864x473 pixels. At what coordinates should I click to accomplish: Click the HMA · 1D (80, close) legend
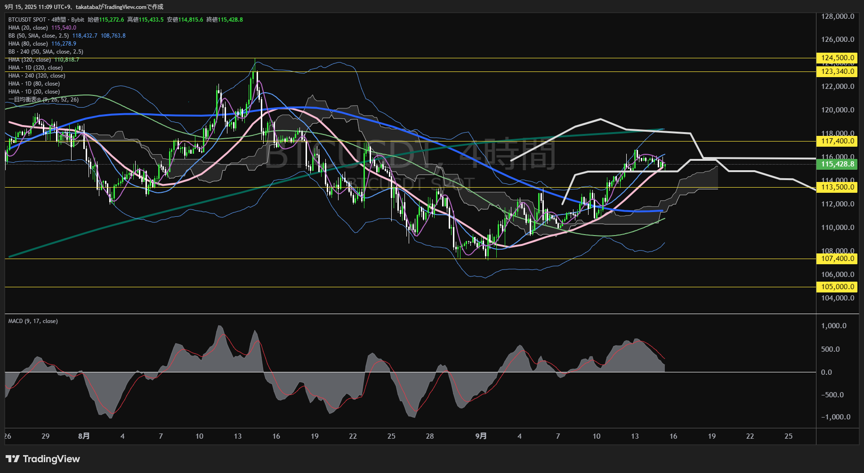point(34,84)
